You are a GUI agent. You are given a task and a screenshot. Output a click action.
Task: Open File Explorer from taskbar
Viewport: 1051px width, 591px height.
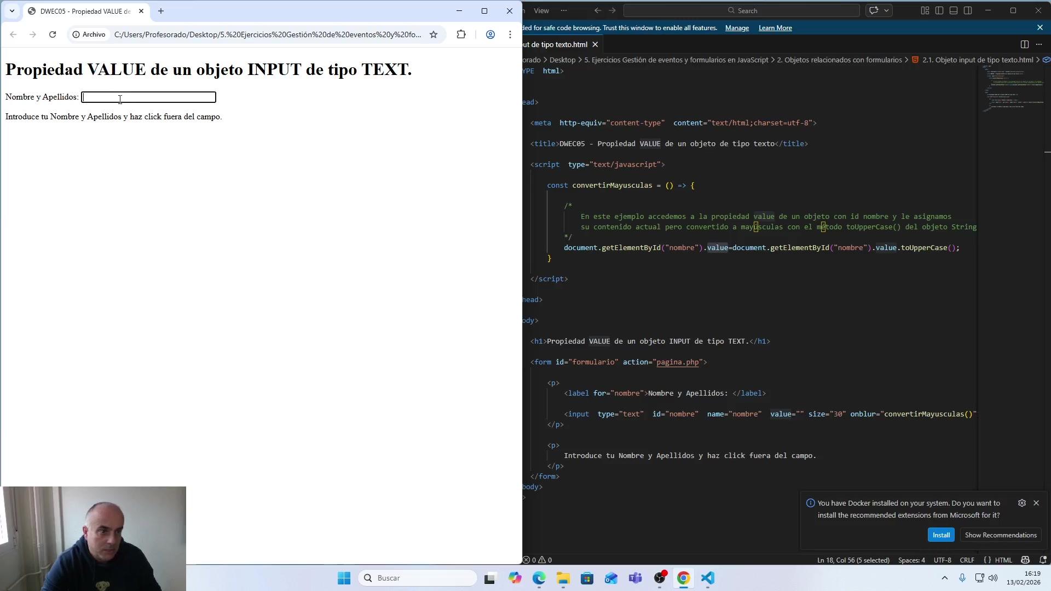tap(563, 578)
